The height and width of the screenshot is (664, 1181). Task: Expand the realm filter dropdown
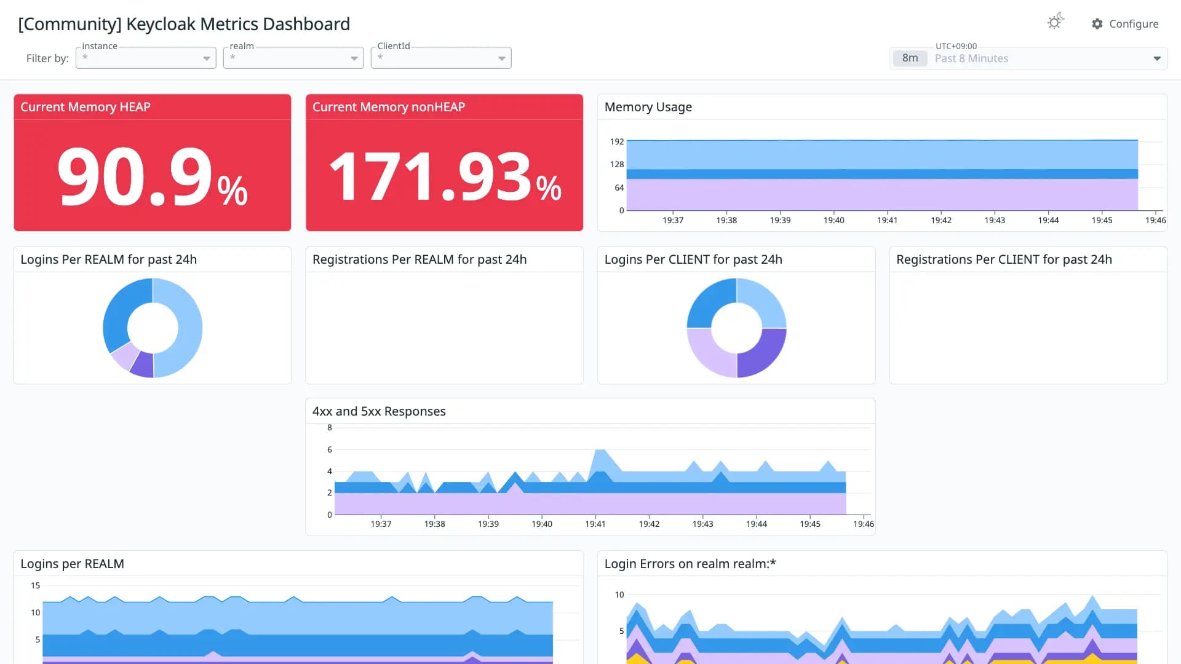pos(293,58)
